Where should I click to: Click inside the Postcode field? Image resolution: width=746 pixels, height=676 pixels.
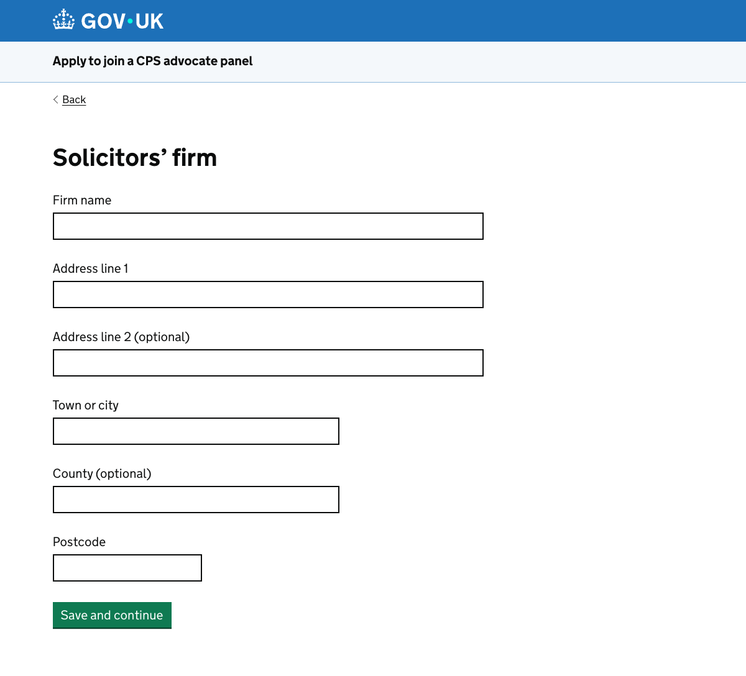click(127, 567)
